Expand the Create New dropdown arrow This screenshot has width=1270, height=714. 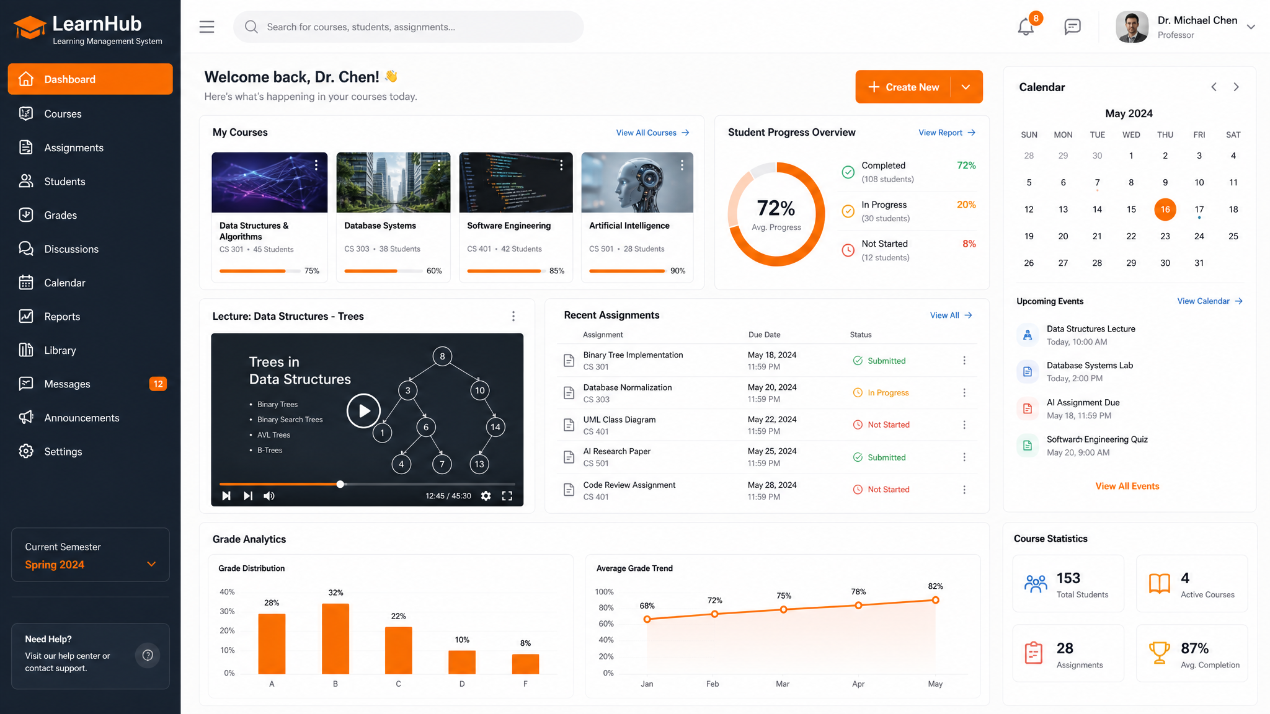pyautogui.click(x=966, y=87)
